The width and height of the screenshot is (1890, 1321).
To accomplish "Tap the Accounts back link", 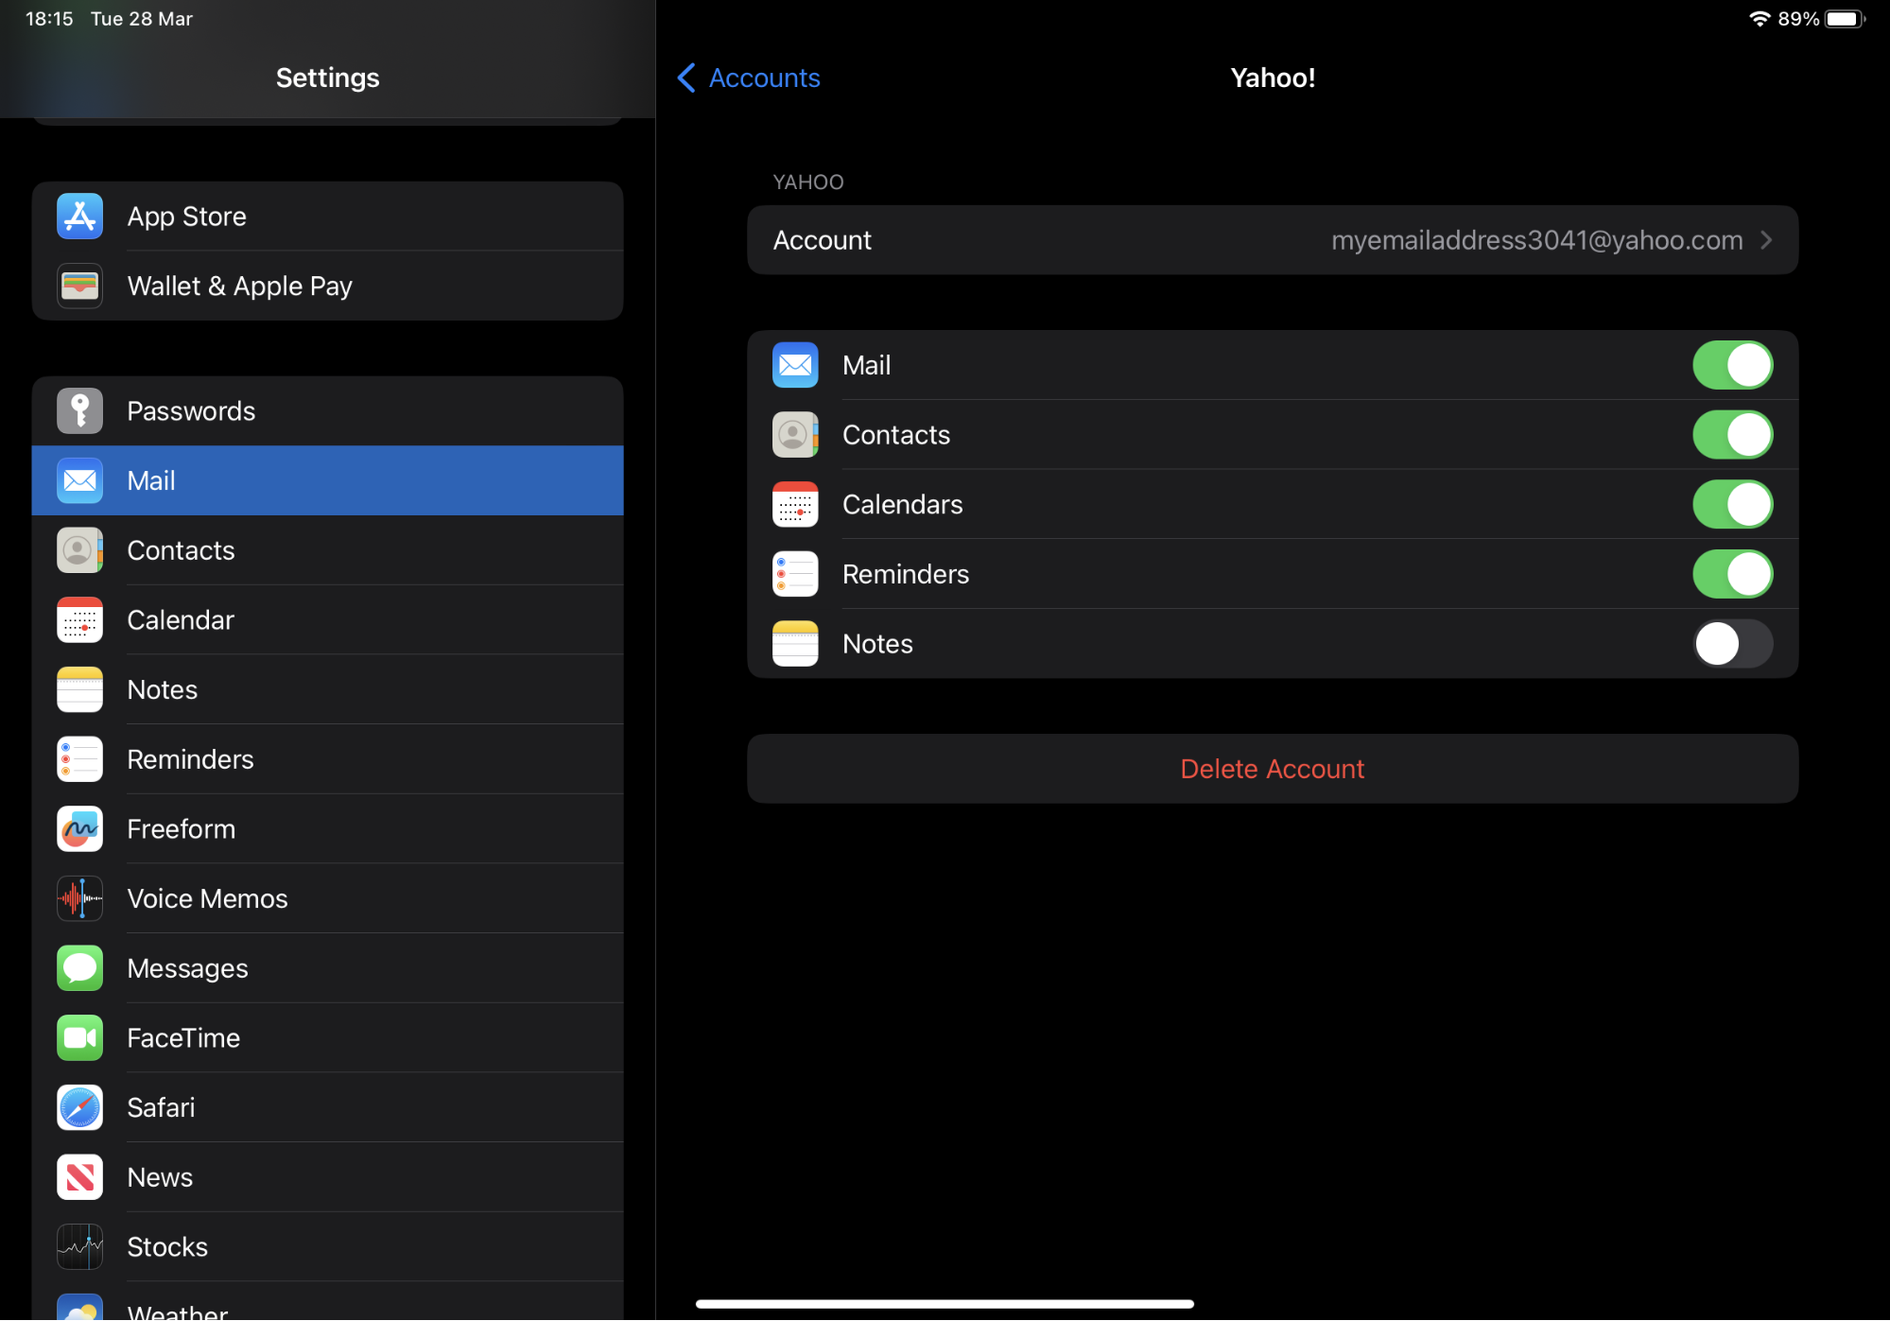I will (x=764, y=78).
